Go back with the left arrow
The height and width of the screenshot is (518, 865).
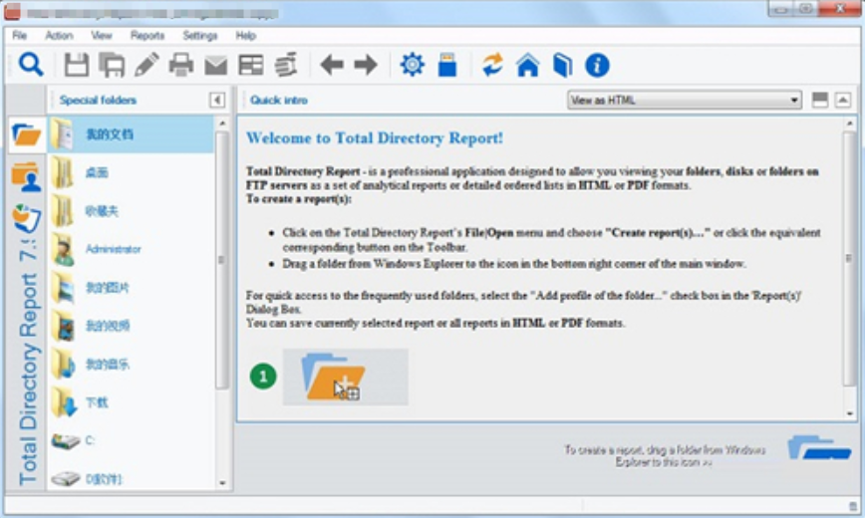332,65
